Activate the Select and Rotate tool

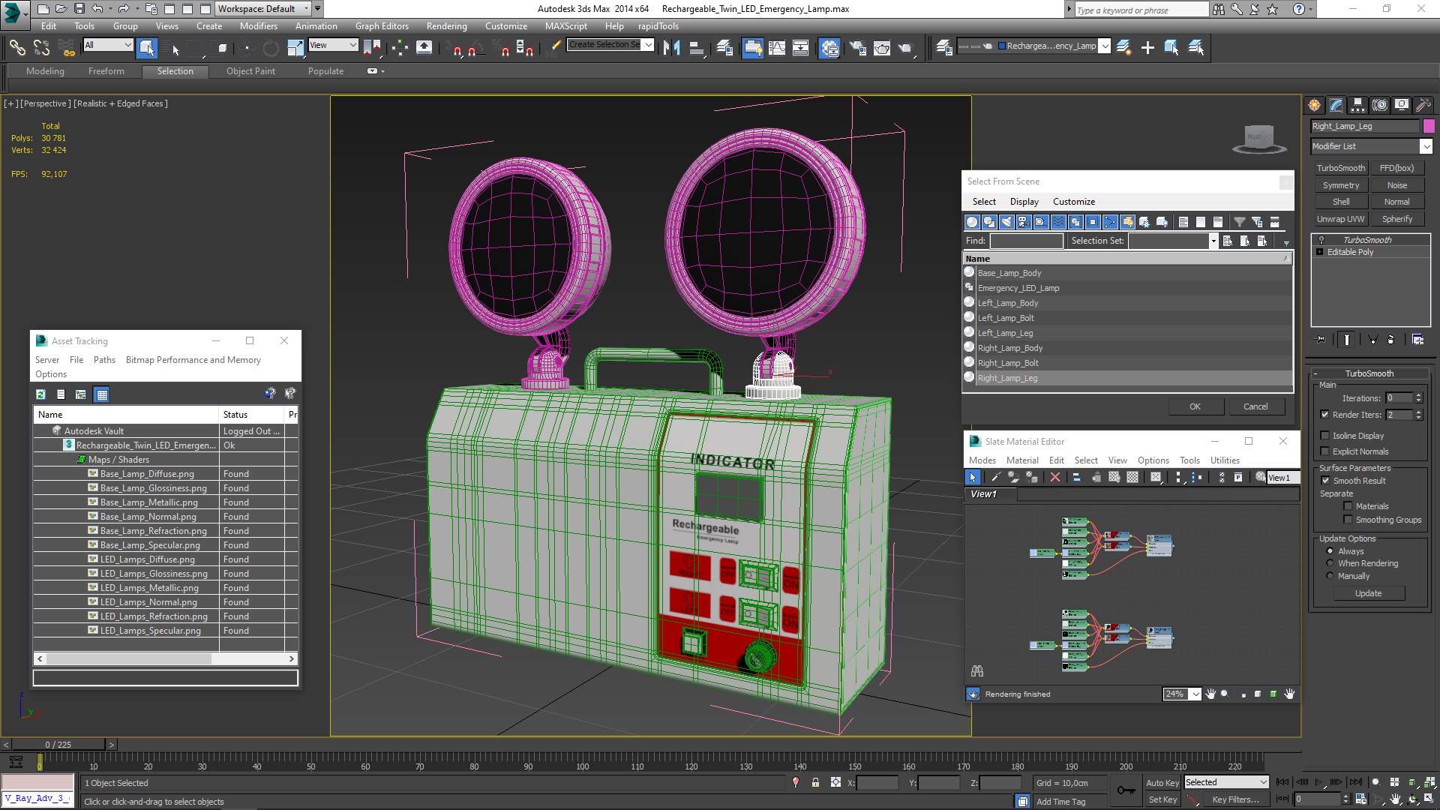pos(271,48)
